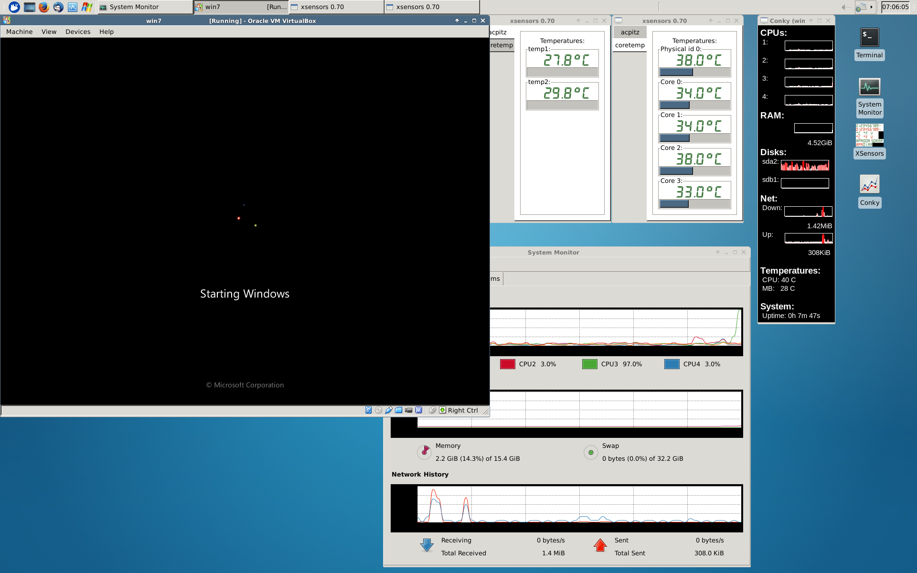The height and width of the screenshot is (573, 917).
Task: Click the clock showing 07:06:05
Action: click(x=895, y=7)
